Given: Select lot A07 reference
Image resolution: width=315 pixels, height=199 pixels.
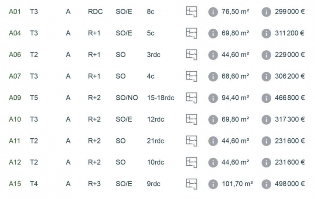Looking at the screenshot, I should pos(15,76).
